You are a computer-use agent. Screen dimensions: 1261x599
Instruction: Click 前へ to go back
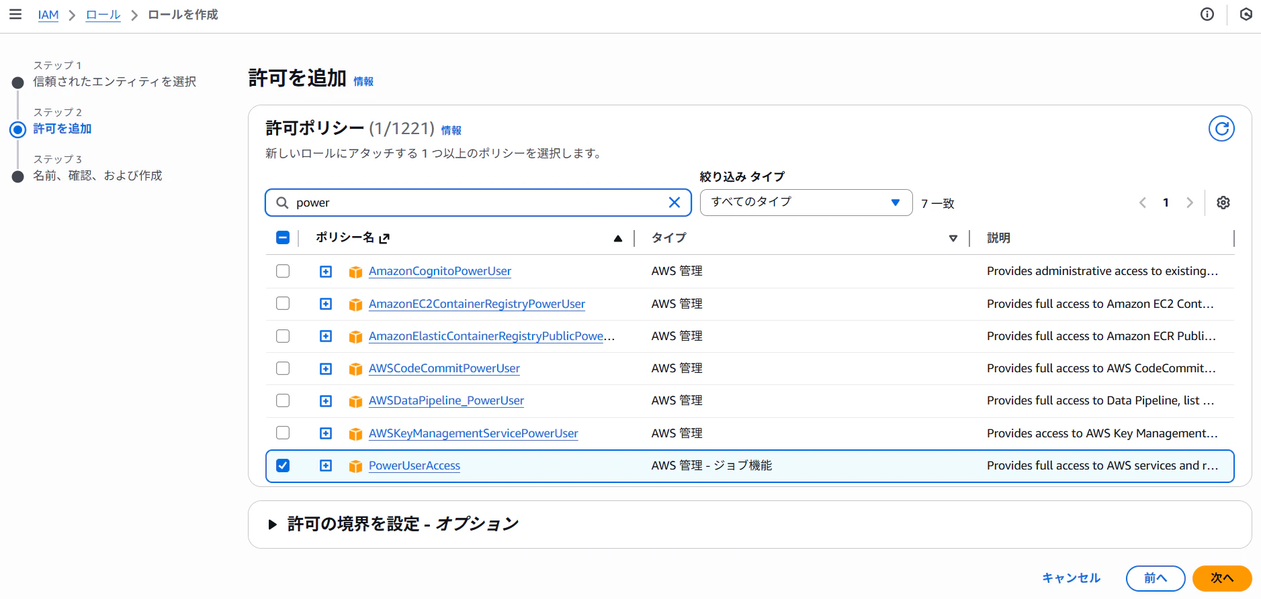1156,578
